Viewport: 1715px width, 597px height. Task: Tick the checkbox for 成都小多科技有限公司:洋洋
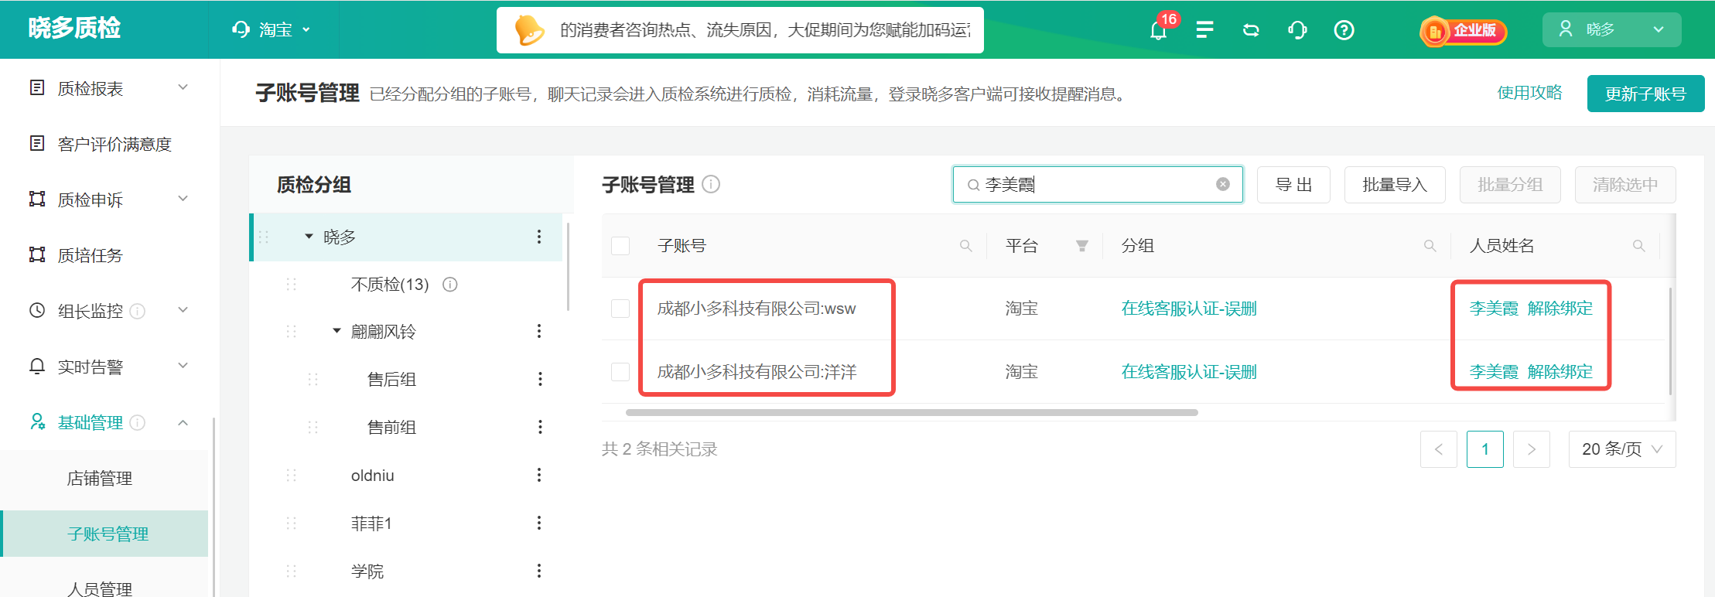coord(620,372)
